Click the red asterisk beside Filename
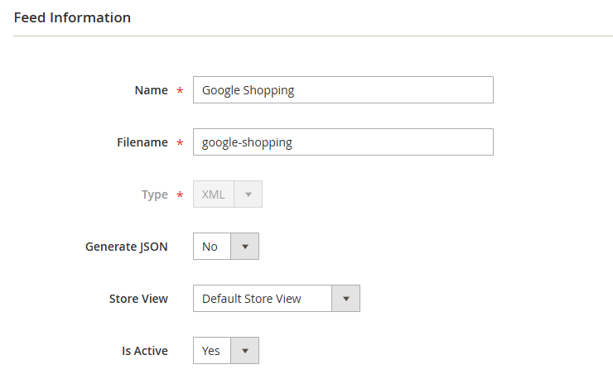 180,143
